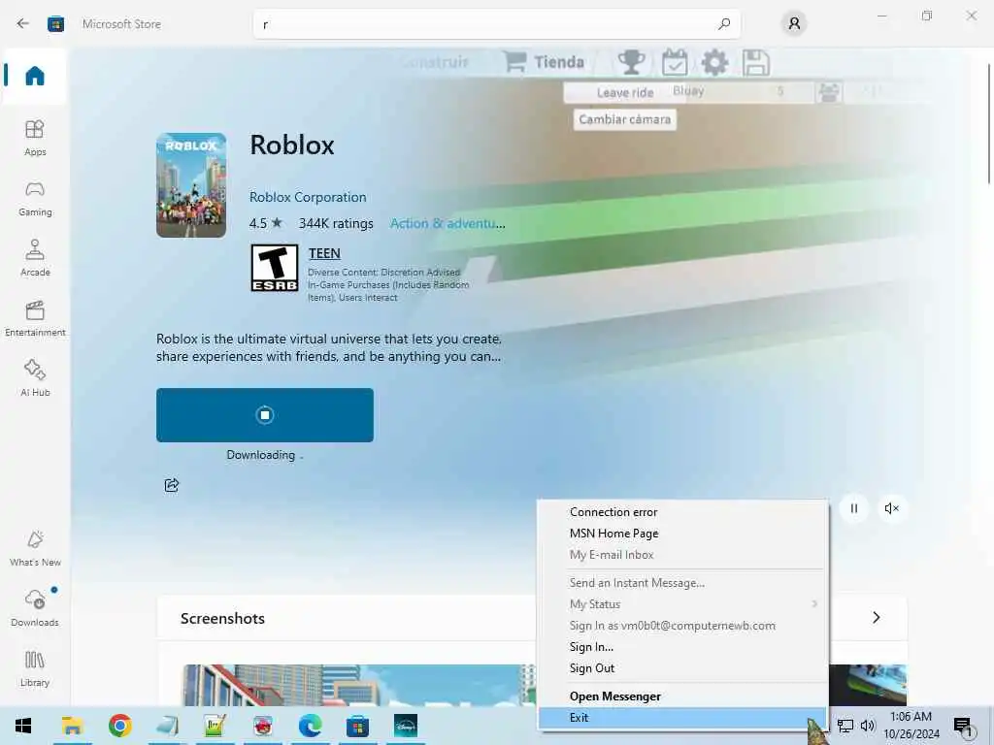Launch Google Chrome from the taskbar
The height and width of the screenshot is (745, 994).
click(x=119, y=726)
